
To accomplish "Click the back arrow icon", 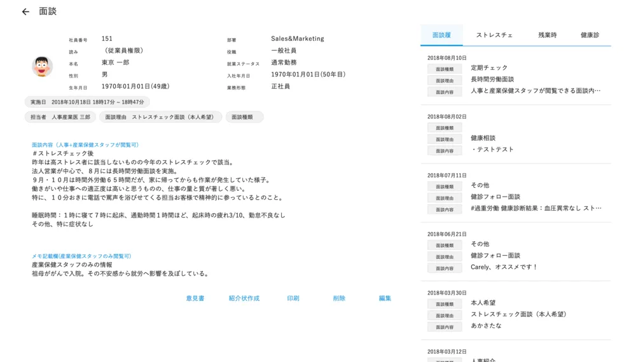I will (x=25, y=11).
